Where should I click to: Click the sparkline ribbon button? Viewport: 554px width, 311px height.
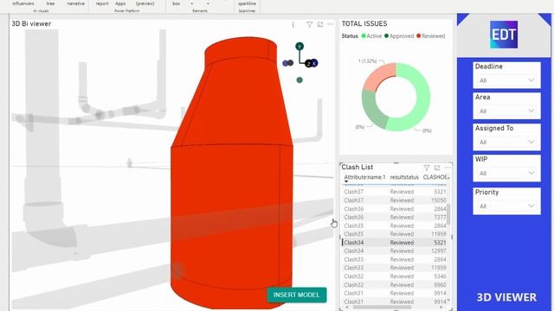tap(247, 3)
